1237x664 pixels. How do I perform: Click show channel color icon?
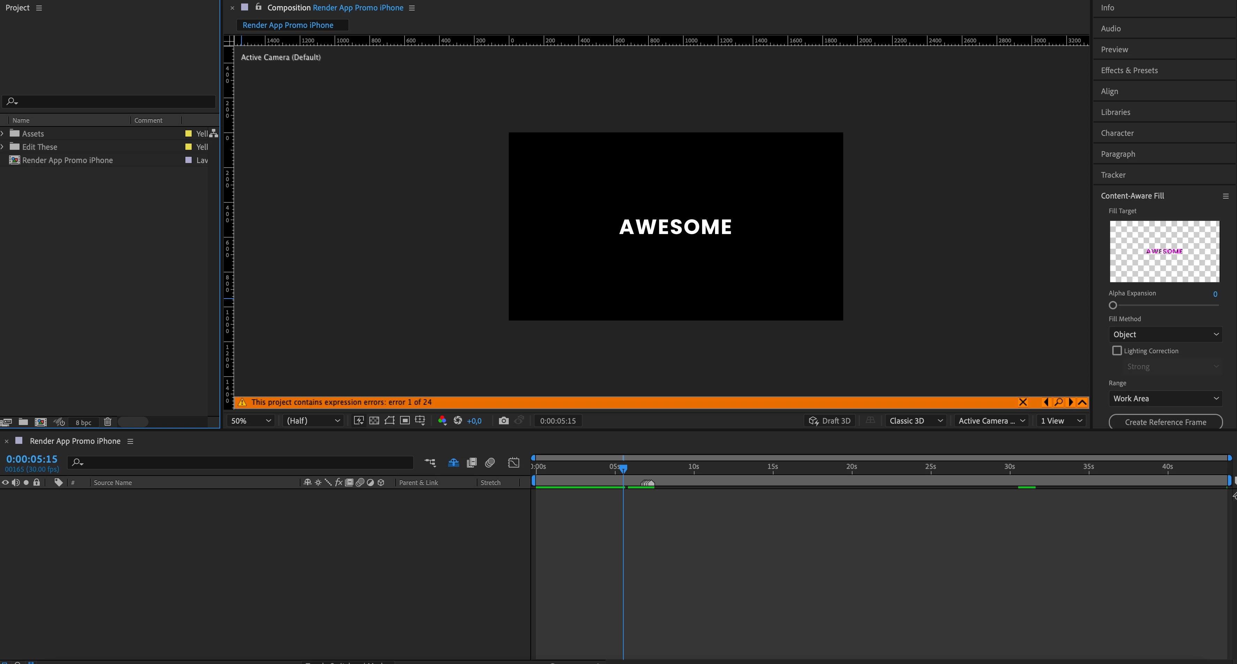(x=442, y=420)
